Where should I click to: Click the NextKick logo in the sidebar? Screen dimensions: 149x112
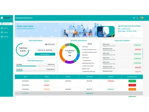(6, 18)
